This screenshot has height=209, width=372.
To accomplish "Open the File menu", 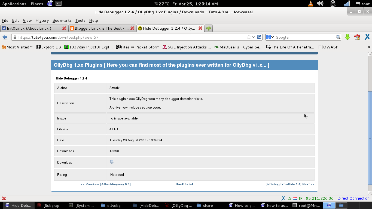I will click(x=5, y=20).
